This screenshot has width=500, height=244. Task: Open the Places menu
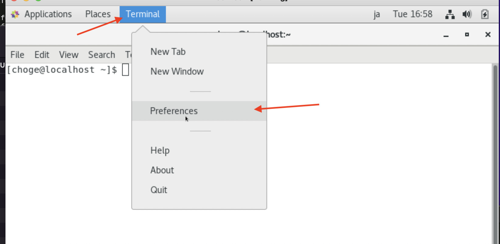click(x=98, y=14)
